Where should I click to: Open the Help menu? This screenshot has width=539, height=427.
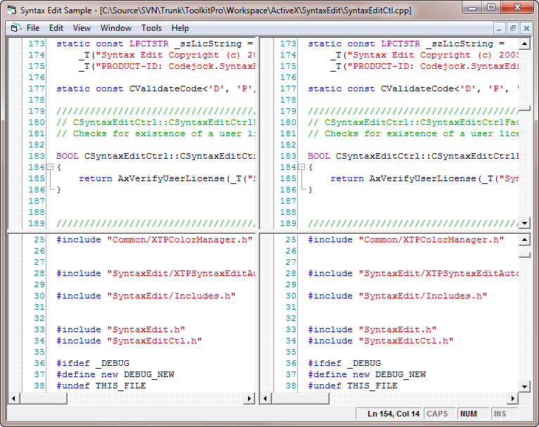180,28
